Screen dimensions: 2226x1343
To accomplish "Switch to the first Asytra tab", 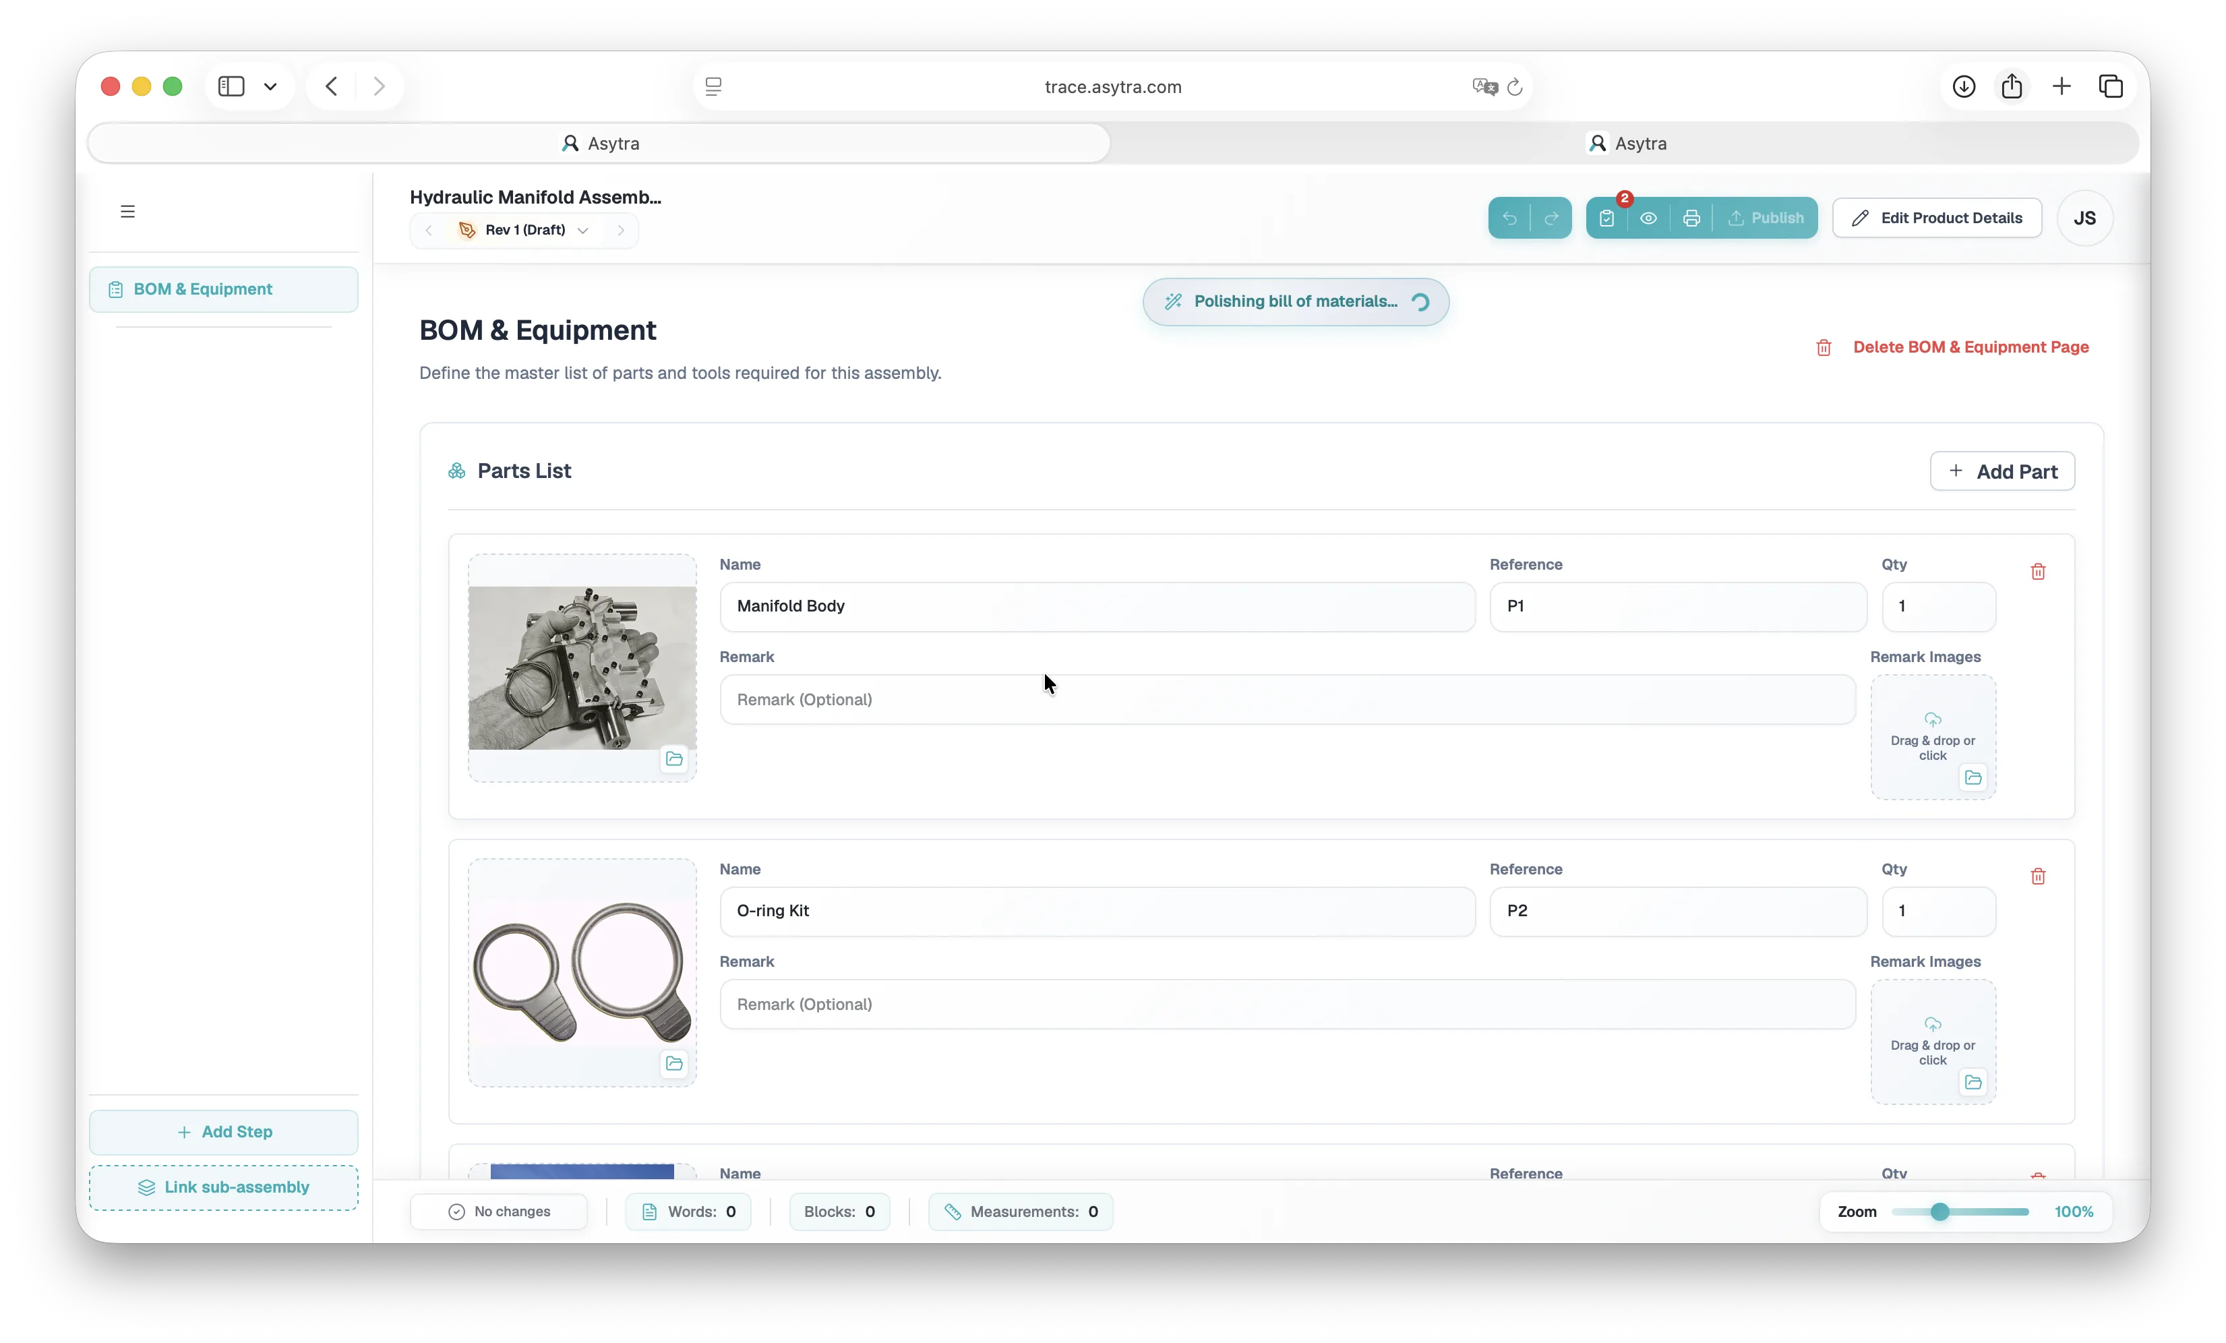I will [599, 143].
